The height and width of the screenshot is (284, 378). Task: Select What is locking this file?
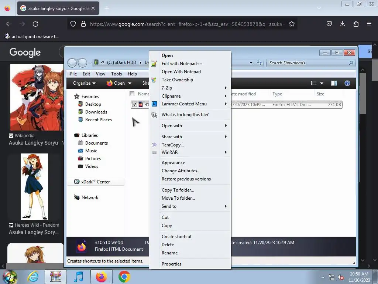pyautogui.click(x=190, y=115)
